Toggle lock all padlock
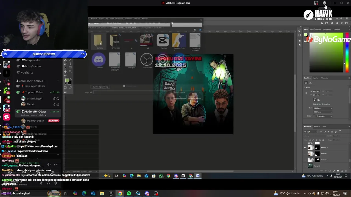 pos(323,140)
